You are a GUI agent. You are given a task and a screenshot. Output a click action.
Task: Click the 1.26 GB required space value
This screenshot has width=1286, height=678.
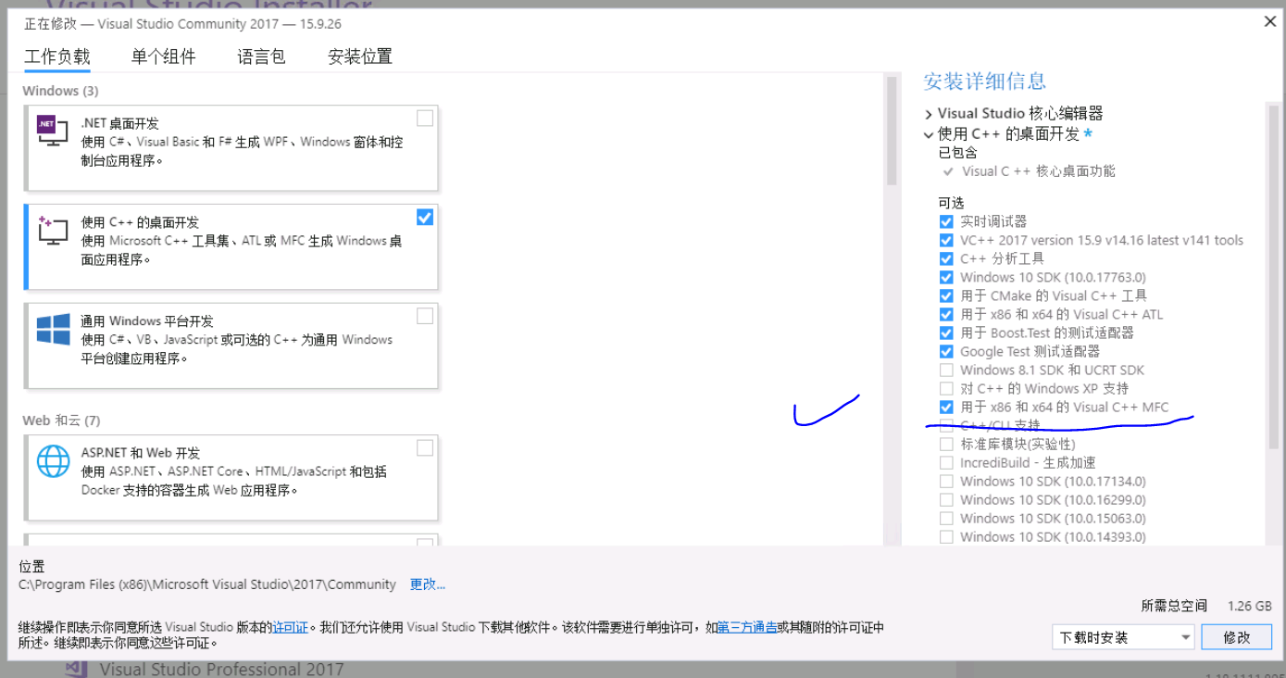(1250, 606)
